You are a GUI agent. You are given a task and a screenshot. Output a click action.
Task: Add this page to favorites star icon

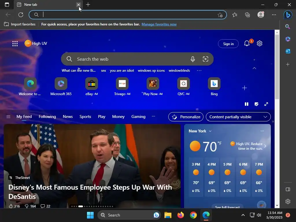(220, 15)
